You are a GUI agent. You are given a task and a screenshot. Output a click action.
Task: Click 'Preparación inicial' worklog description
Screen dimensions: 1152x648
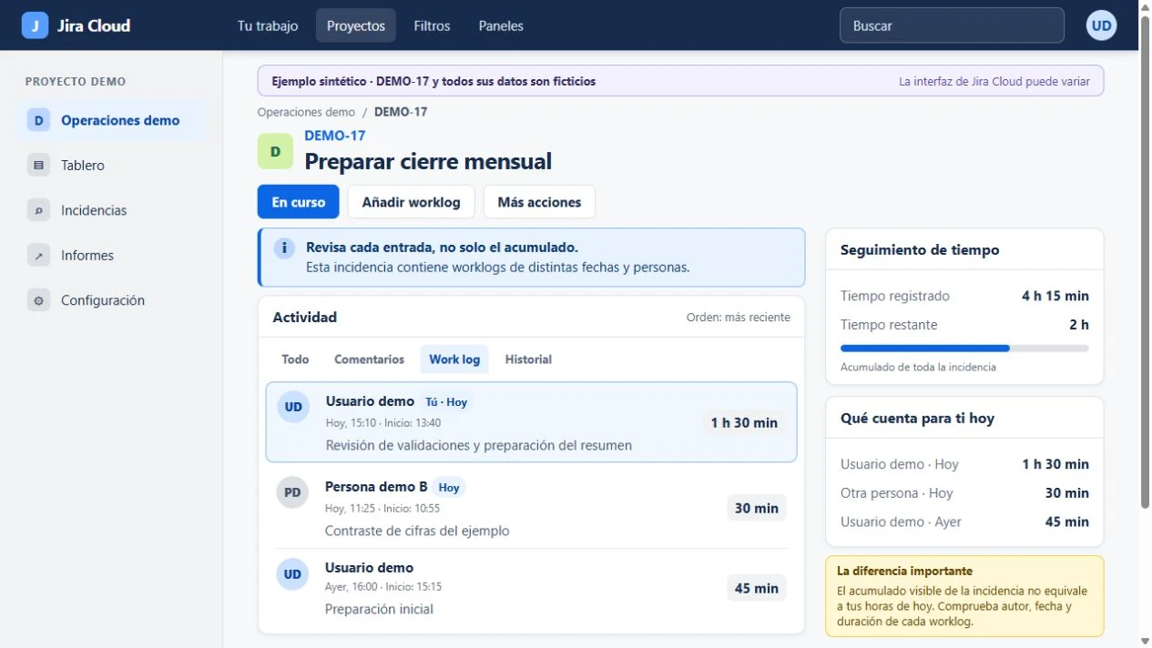click(379, 609)
